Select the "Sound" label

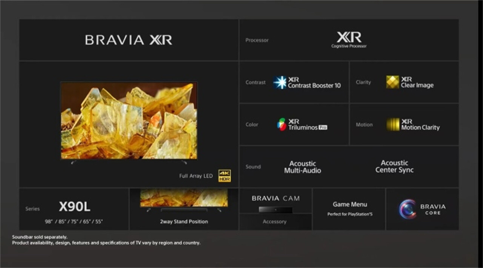tap(253, 167)
